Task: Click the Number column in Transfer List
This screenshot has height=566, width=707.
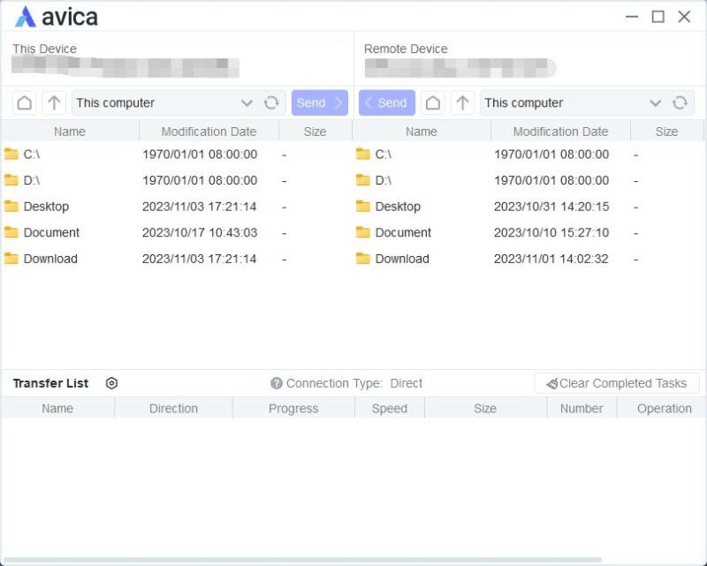Action: point(582,408)
